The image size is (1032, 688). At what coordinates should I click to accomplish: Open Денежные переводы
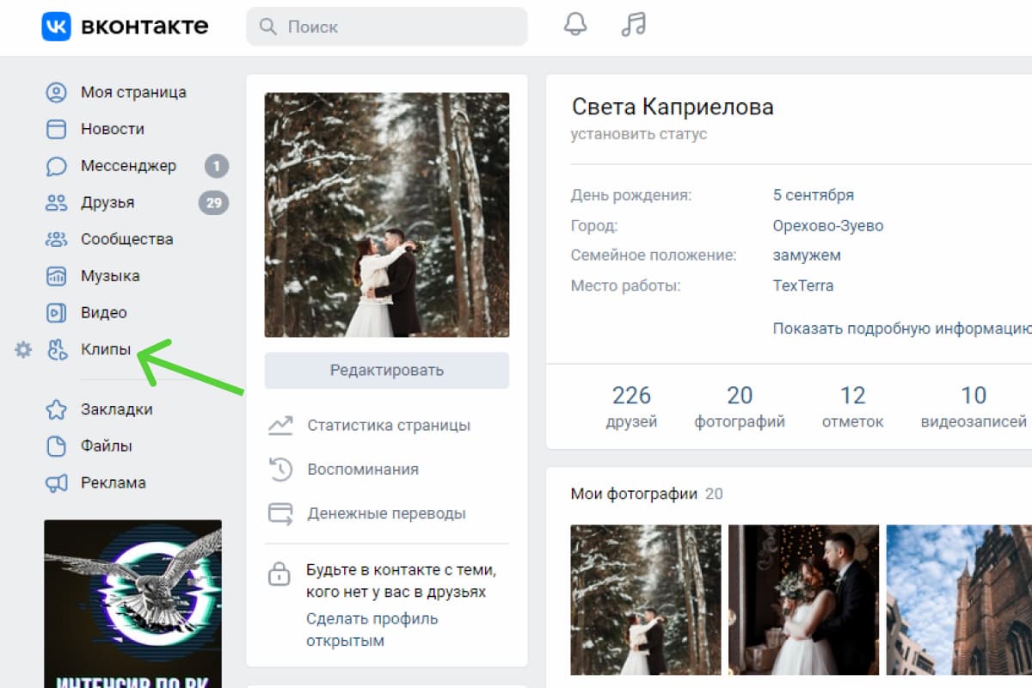click(386, 514)
